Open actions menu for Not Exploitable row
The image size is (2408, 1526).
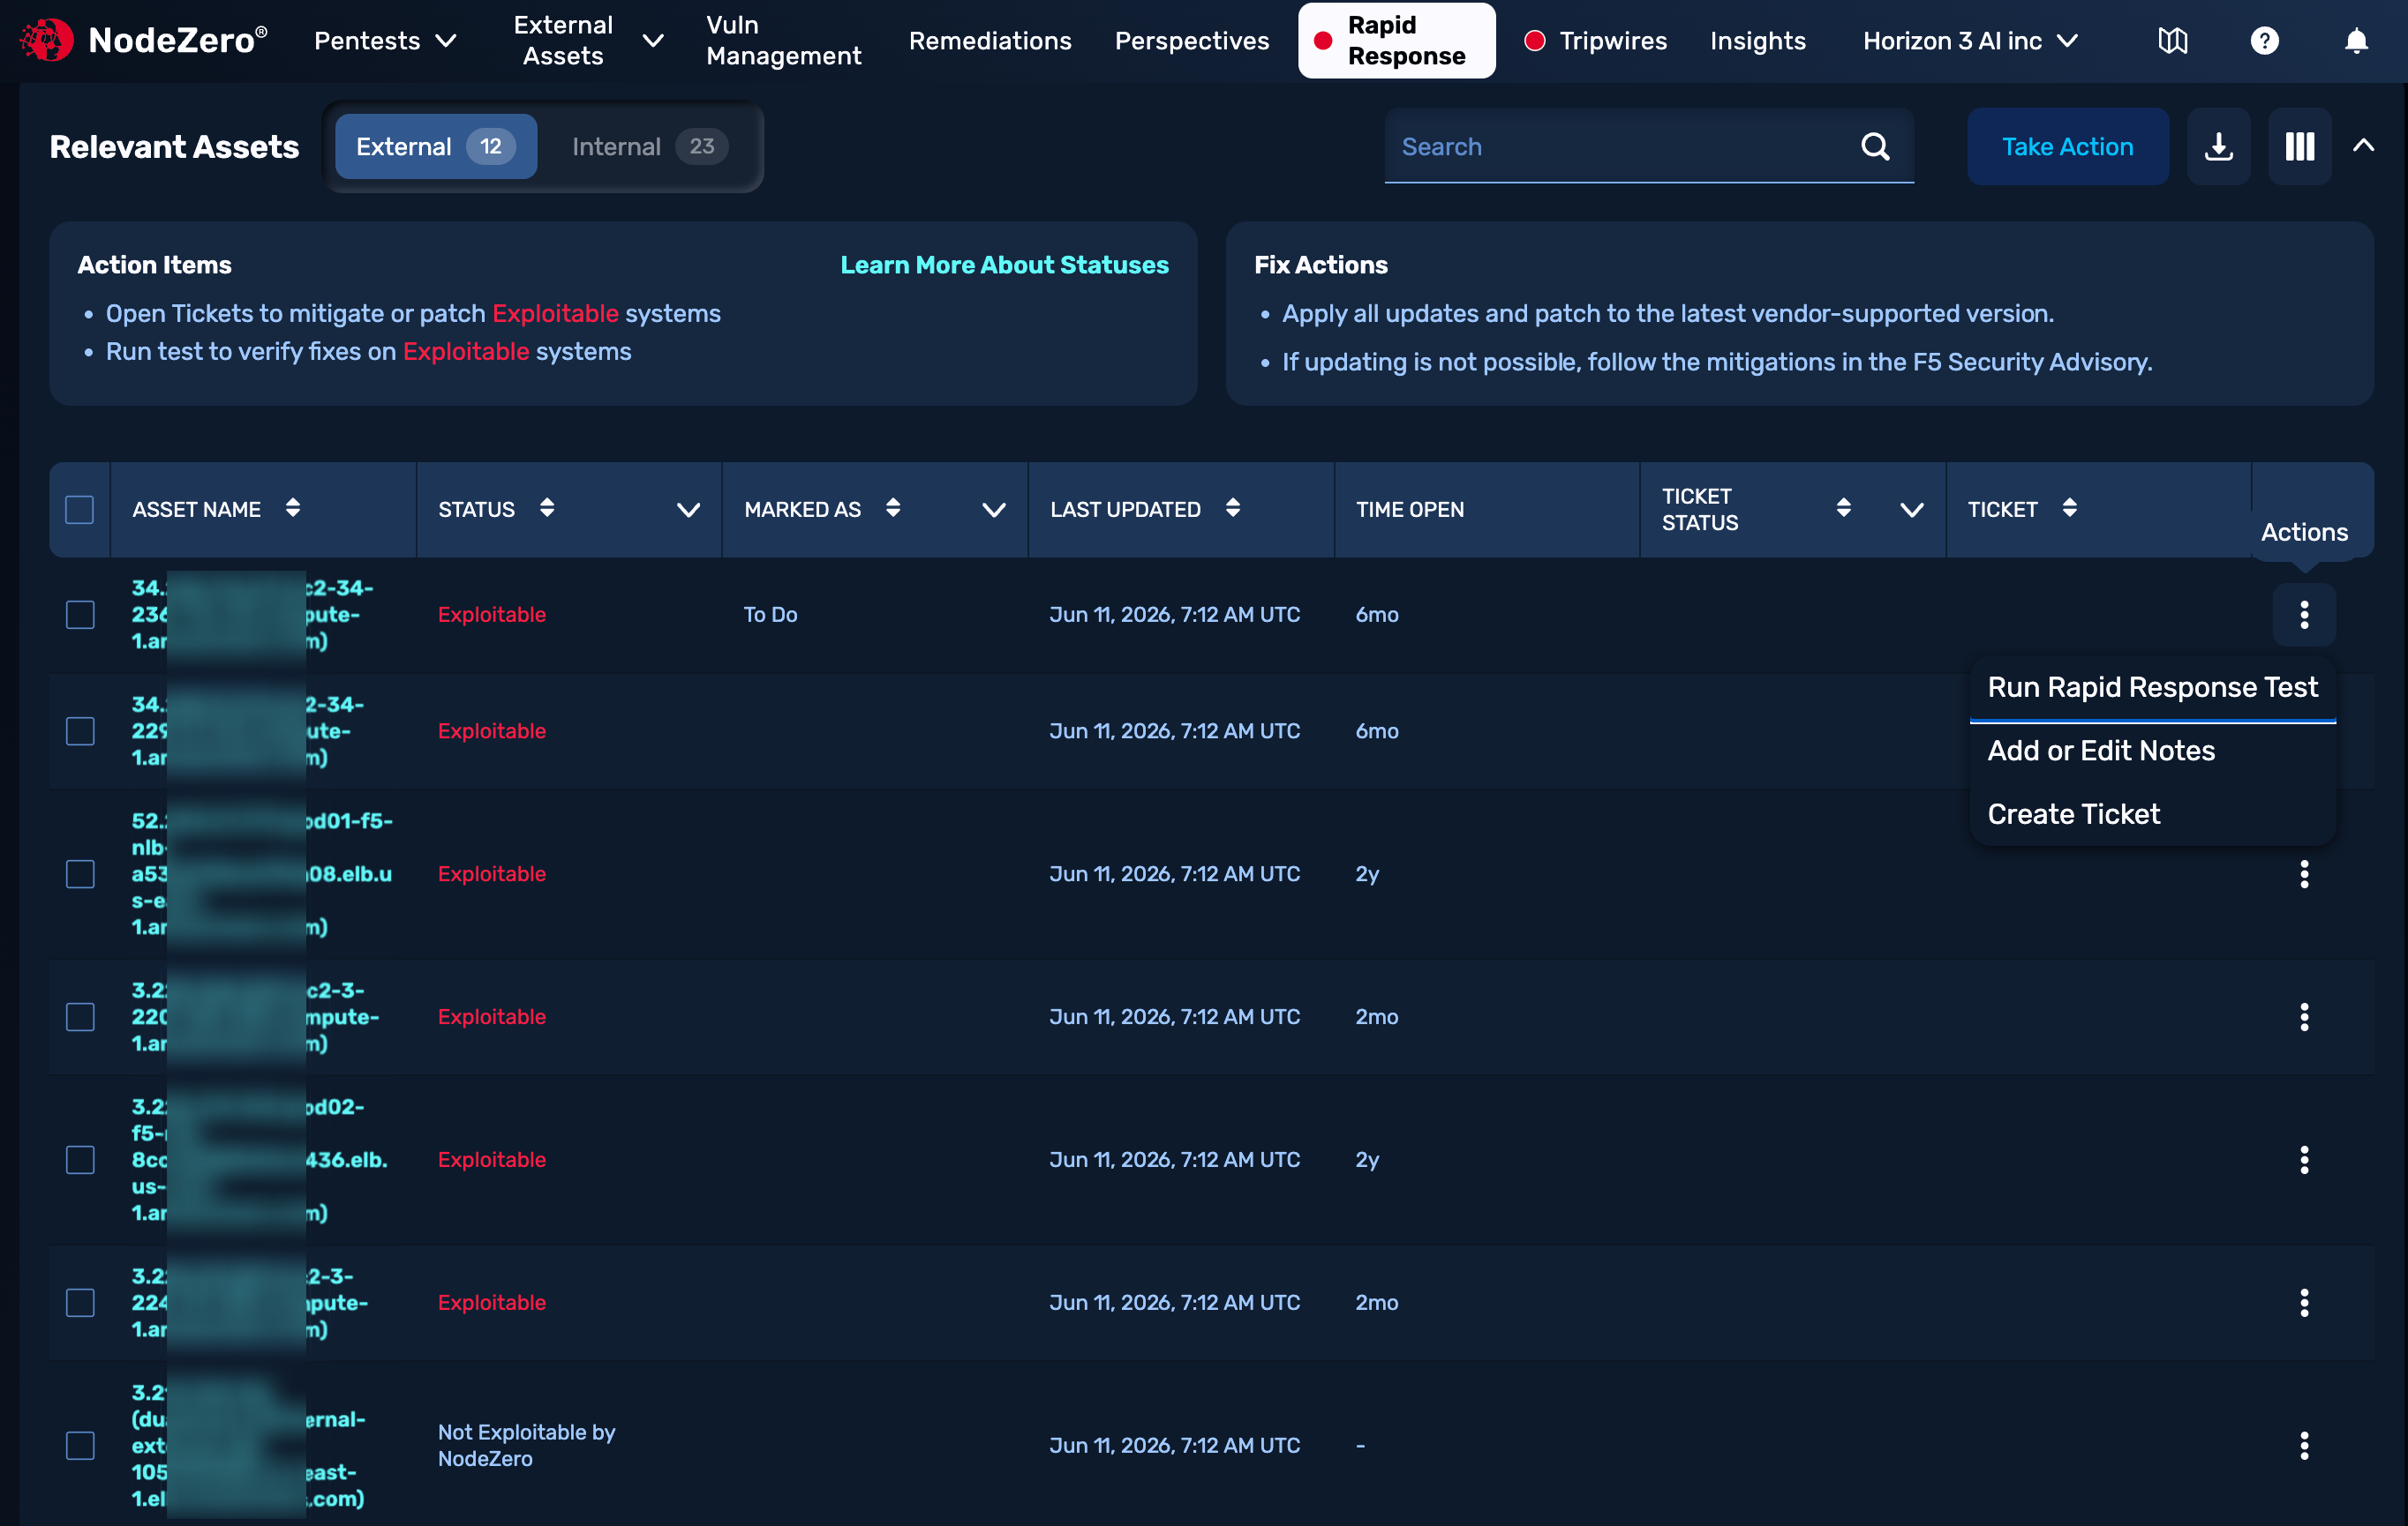[x=2303, y=1446]
